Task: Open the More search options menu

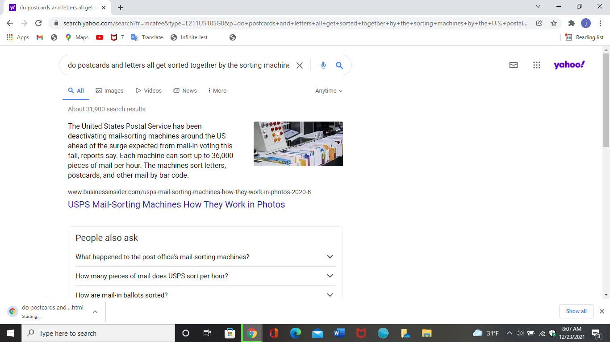Action: pos(217,90)
